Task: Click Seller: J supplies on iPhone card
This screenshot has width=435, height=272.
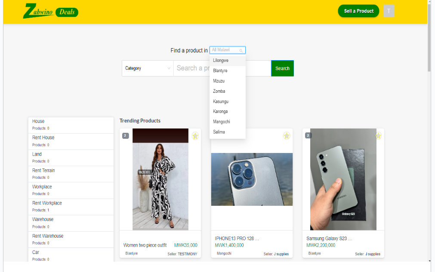Action: pyautogui.click(x=276, y=254)
